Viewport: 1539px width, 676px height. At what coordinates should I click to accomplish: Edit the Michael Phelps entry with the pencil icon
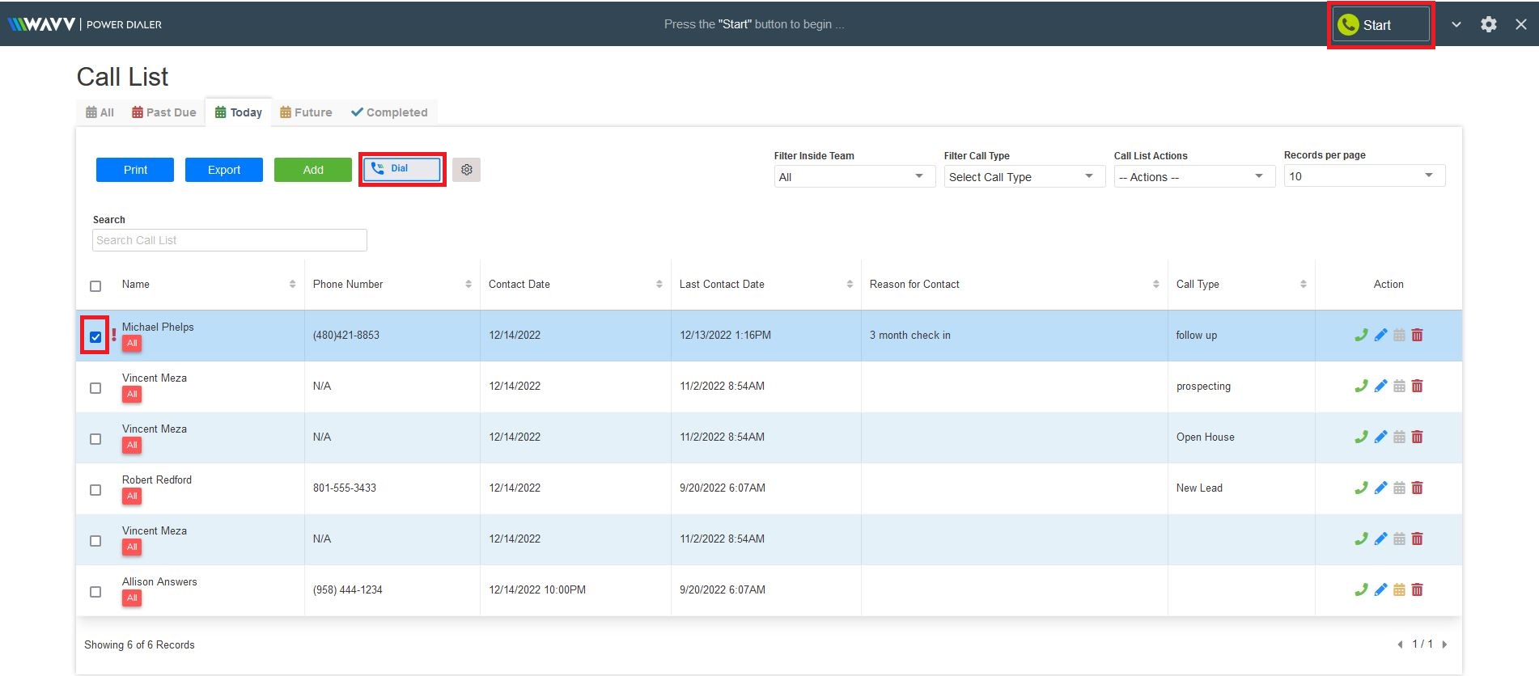click(x=1380, y=335)
